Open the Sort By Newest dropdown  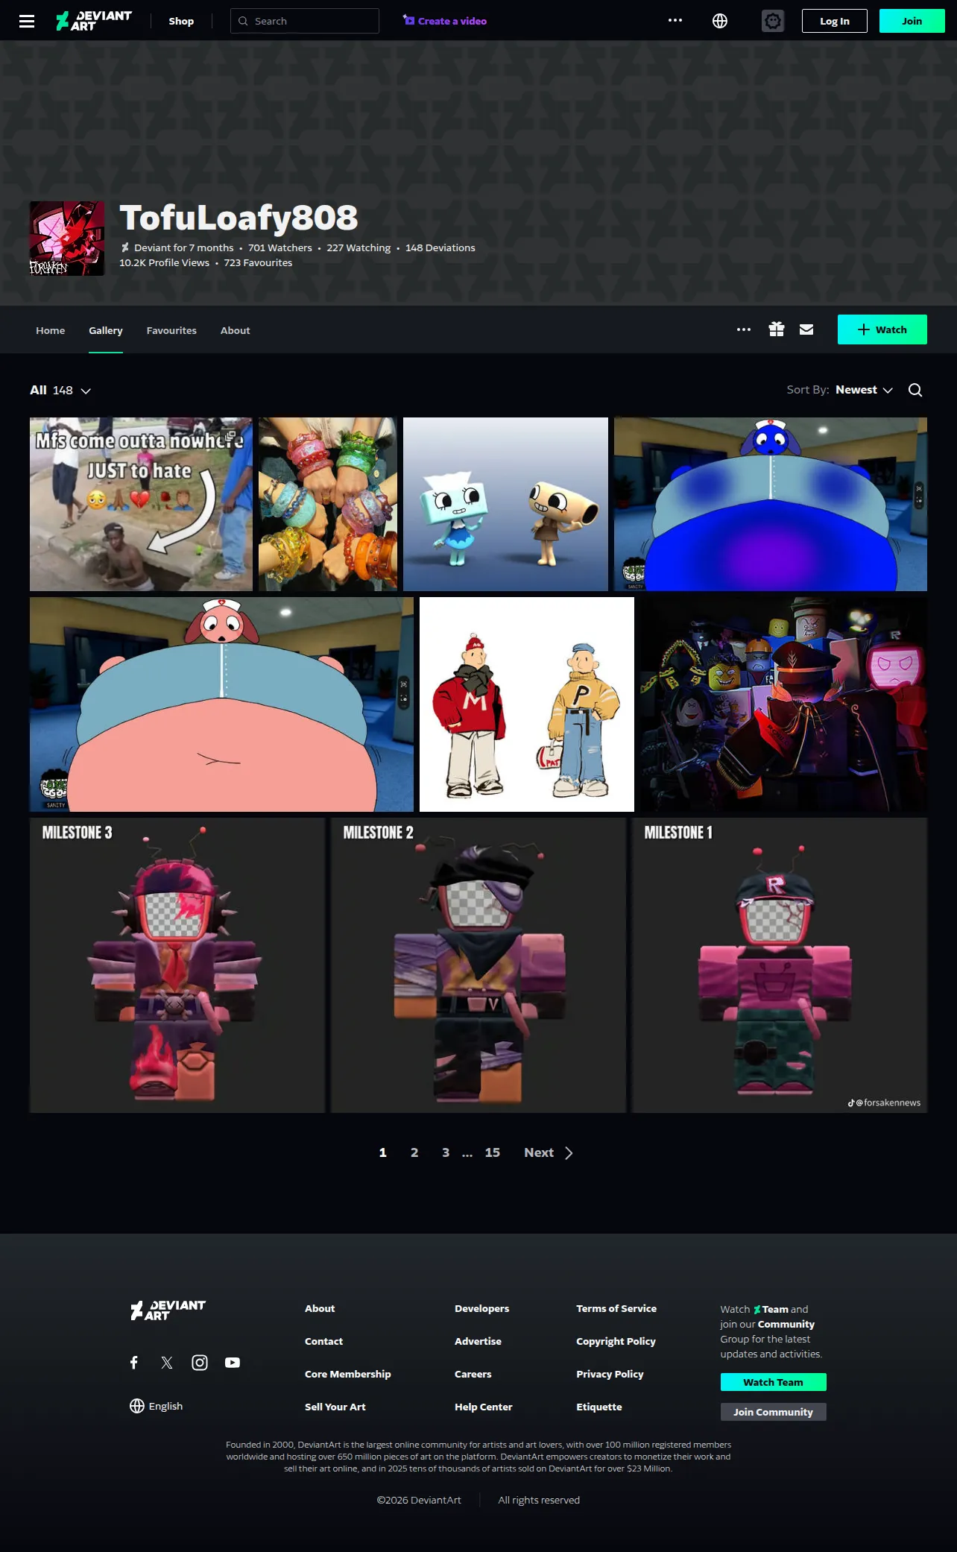coord(865,390)
